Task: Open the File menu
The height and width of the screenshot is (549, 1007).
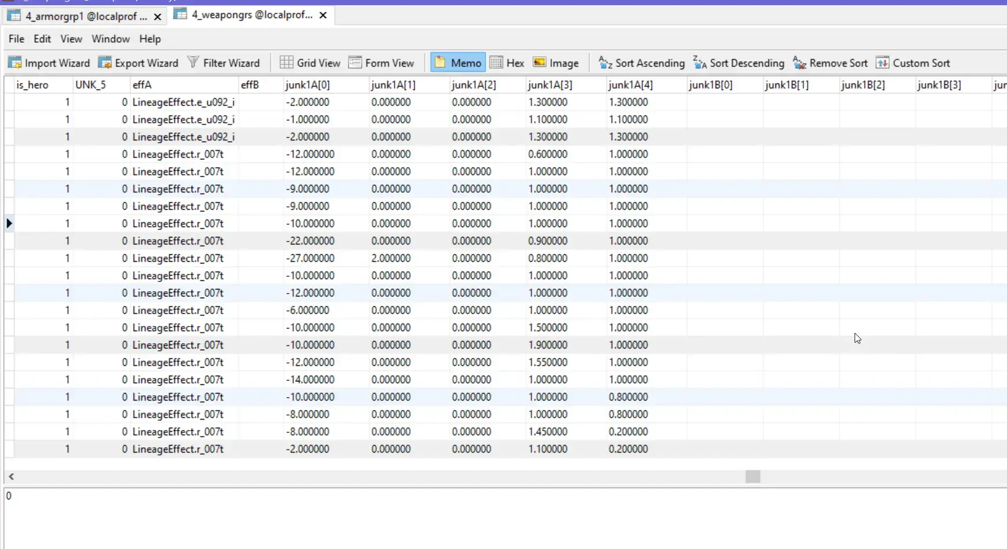Action: [17, 39]
